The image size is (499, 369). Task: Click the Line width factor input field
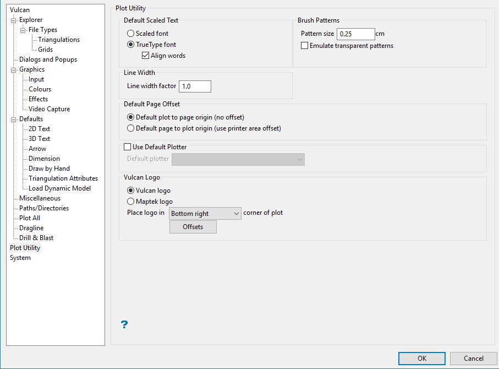195,86
